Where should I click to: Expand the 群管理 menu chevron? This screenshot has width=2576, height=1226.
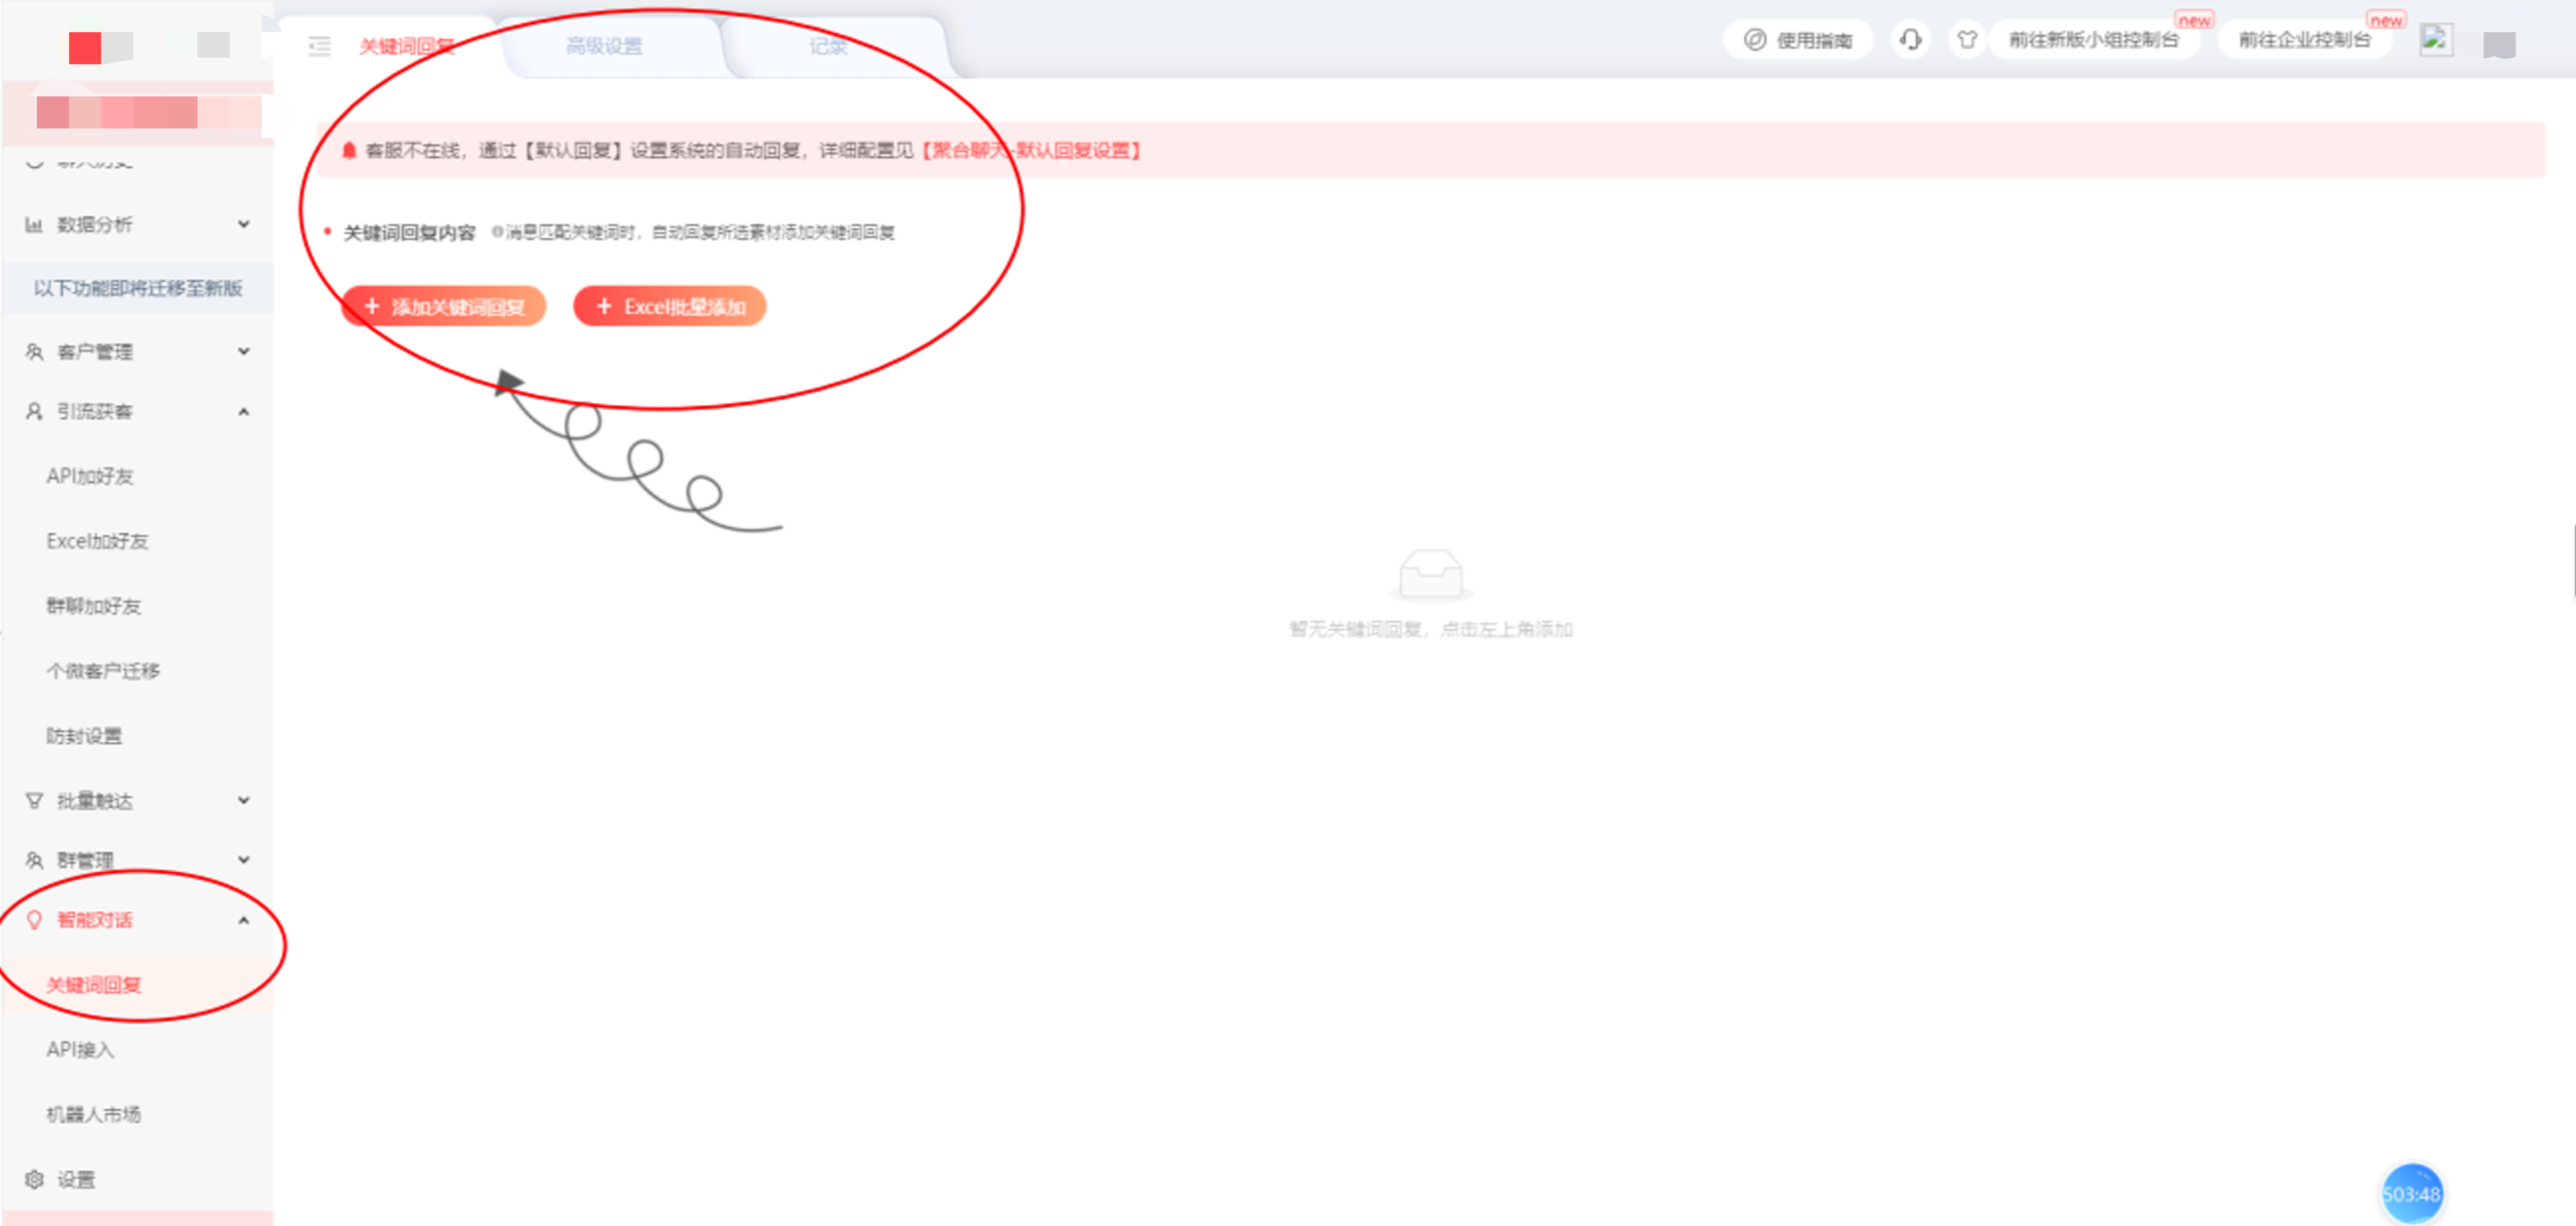click(x=244, y=860)
